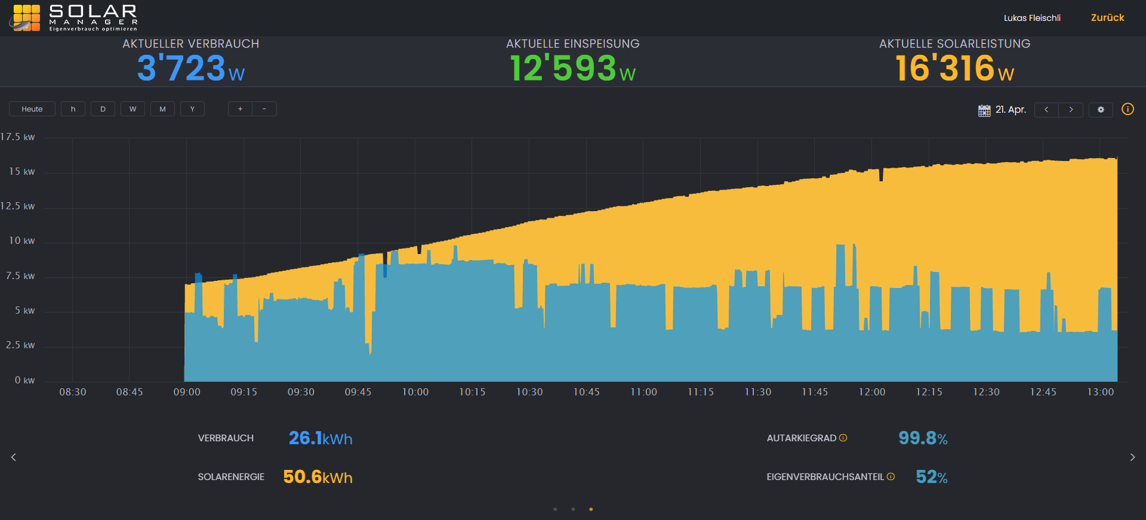This screenshot has height=520, width=1146.
Task: Click the 15 kW axis label
Action: point(21,172)
